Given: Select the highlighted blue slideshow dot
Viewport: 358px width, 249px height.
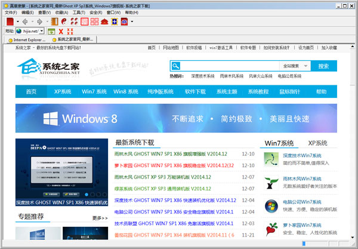Looking at the screenshot, I should [87, 195].
